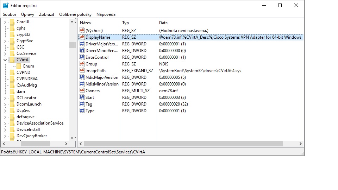Click the DWORD icon beside Tag
Image resolution: width=338 pixels, height=190 pixels.
[82, 104]
